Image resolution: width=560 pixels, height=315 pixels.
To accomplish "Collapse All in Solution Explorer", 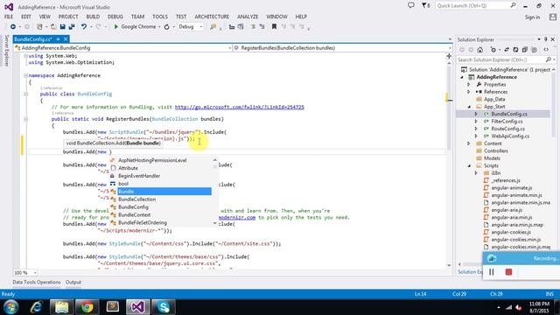I will (525, 50).
